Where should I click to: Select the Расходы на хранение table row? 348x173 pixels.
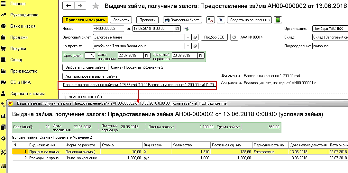179,158
